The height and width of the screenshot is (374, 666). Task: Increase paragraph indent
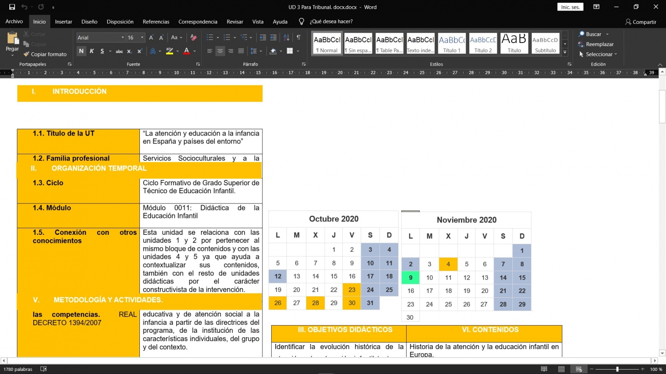coord(273,38)
